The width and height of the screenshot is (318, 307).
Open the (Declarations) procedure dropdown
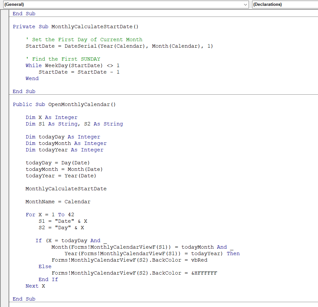pos(284,5)
